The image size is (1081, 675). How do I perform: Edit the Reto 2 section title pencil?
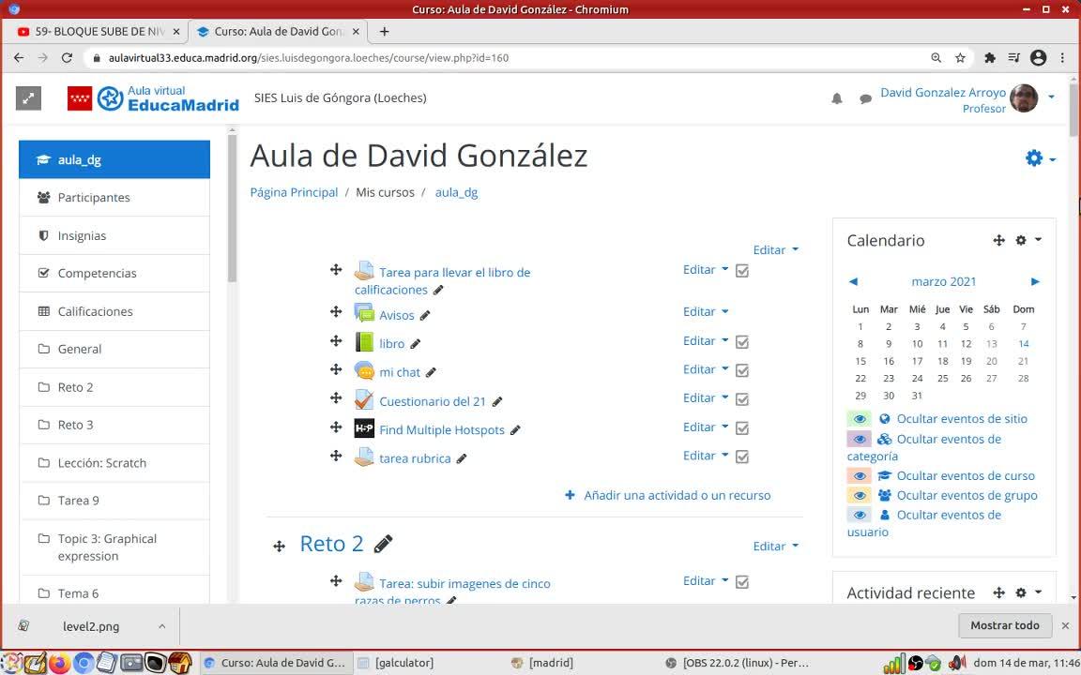[383, 544]
